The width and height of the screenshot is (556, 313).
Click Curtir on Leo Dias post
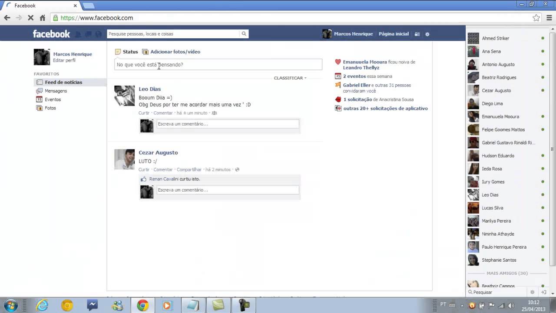pos(144,113)
